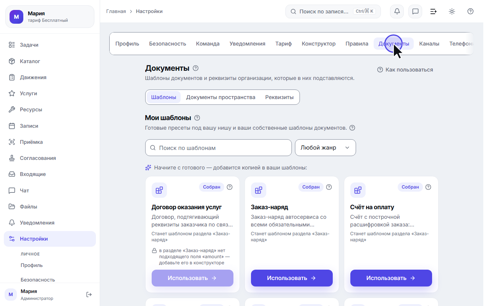This screenshot has width=489, height=306.
Task: Open Записи in the sidebar
Action: pyautogui.click(x=50, y=126)
